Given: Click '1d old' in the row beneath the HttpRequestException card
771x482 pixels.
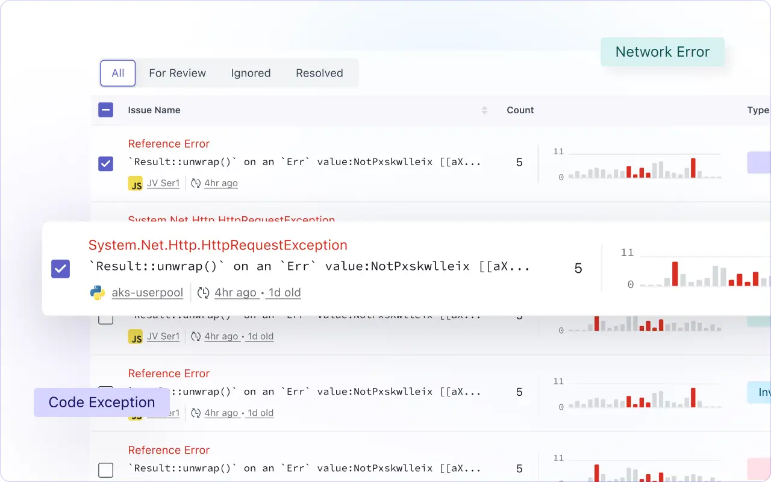Looking at the screenshot, I should click(x=261, y=336).
